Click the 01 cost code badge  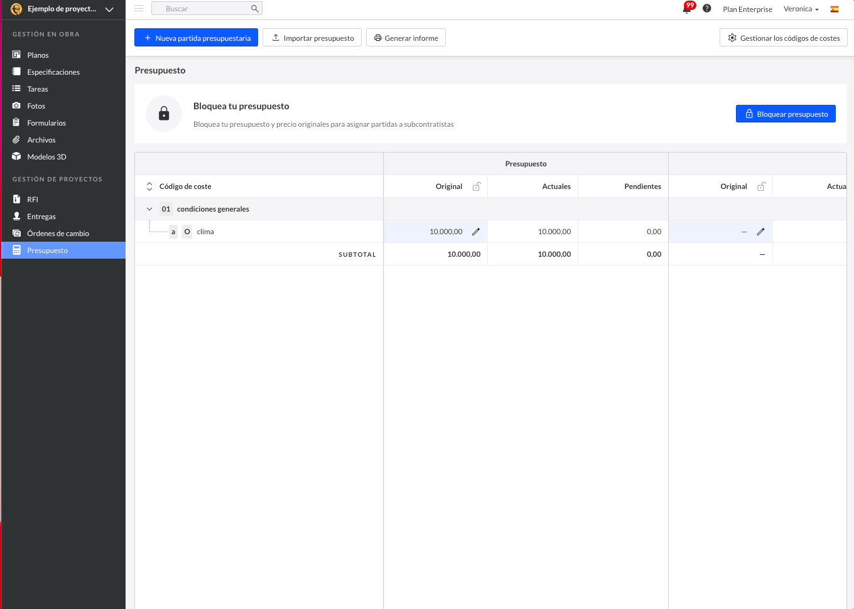tap(166, 209)
